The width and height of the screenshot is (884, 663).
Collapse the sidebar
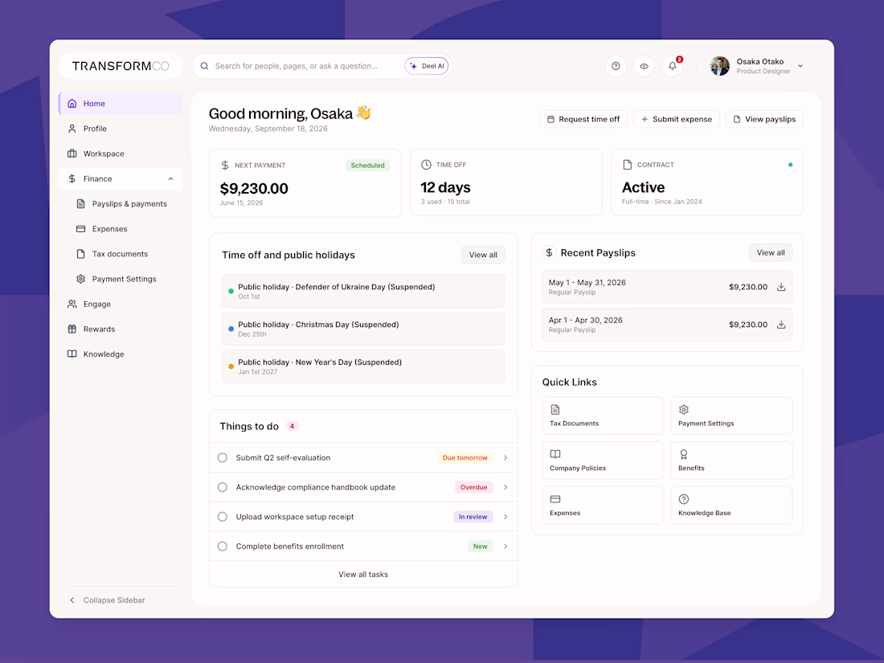pyautogui.click(x=107, y=600)
